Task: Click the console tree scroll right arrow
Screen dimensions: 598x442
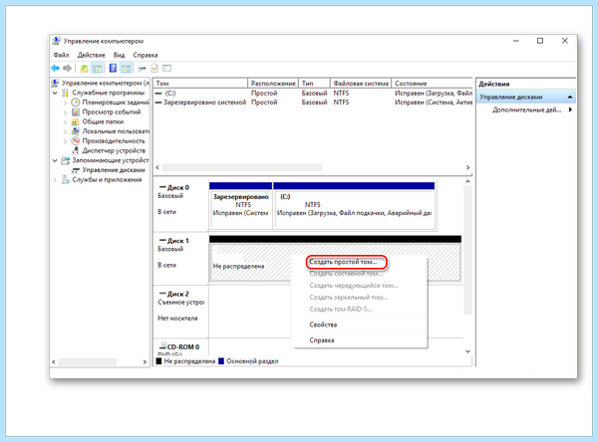Action: coord(145,361)
